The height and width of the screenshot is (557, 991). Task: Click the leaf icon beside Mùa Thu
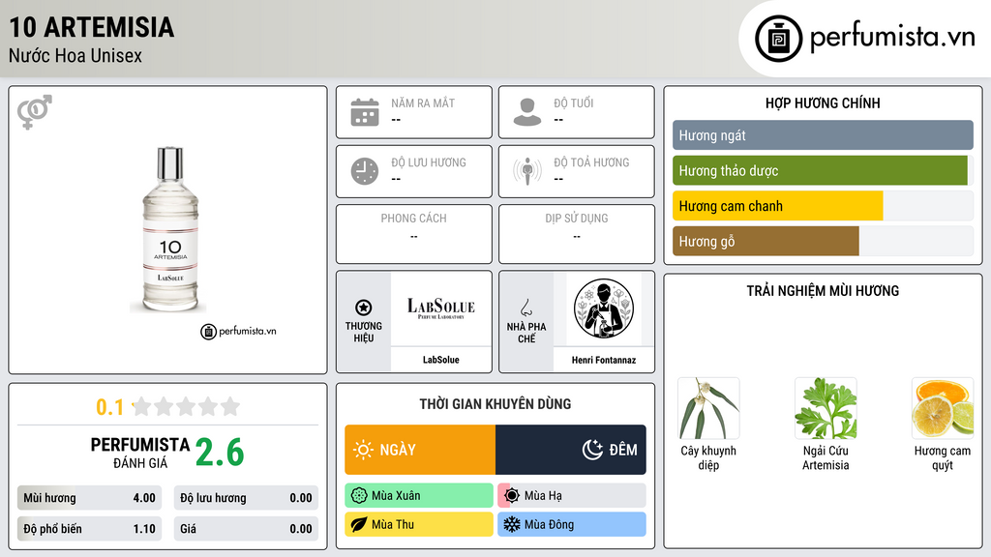point(359,524)
